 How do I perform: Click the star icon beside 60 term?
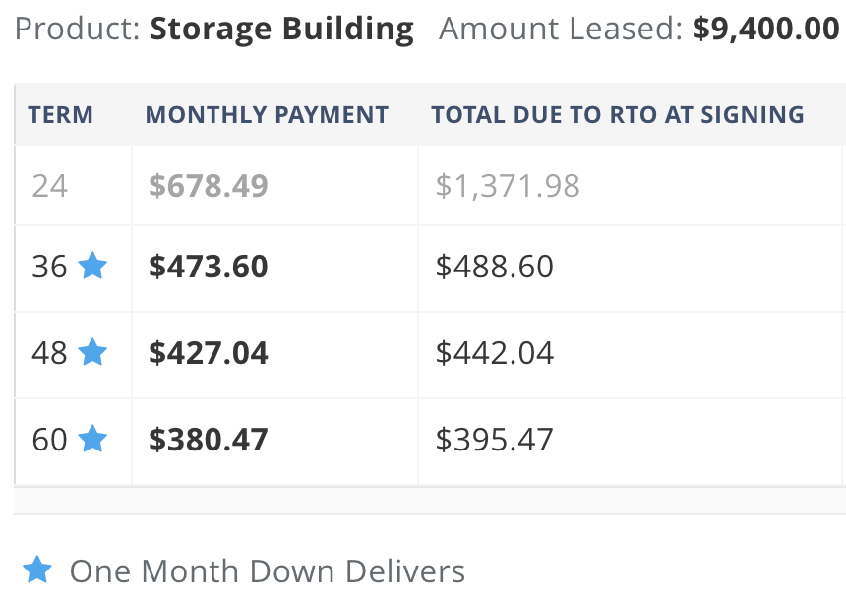(92, 438)
